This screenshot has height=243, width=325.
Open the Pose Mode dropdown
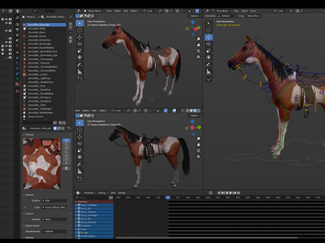point(221,11)
